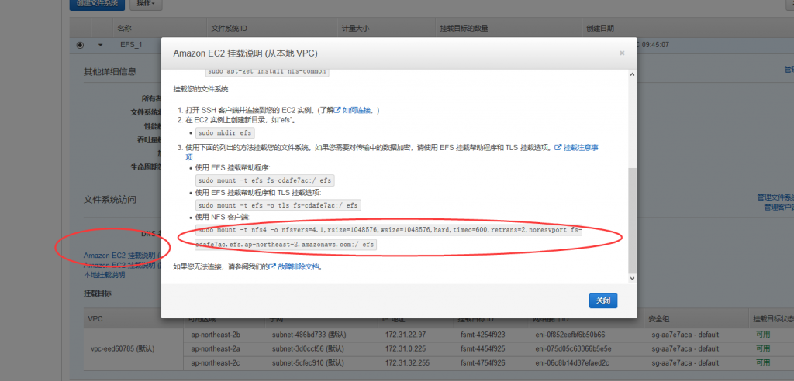This screenshot has height=381, width=794.
Task: Click the × icon in dialog header
Action: [x=622, y=53]
